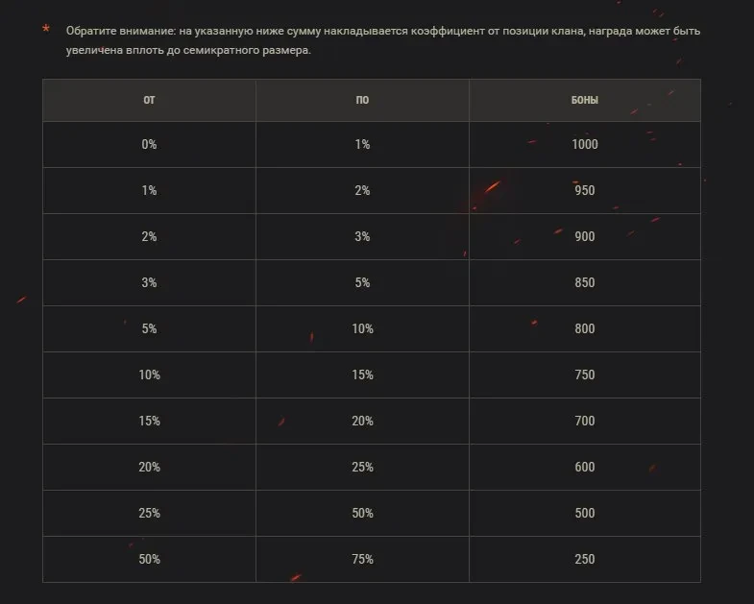Click the «БОНЫ» column header

tap(584, 100)
